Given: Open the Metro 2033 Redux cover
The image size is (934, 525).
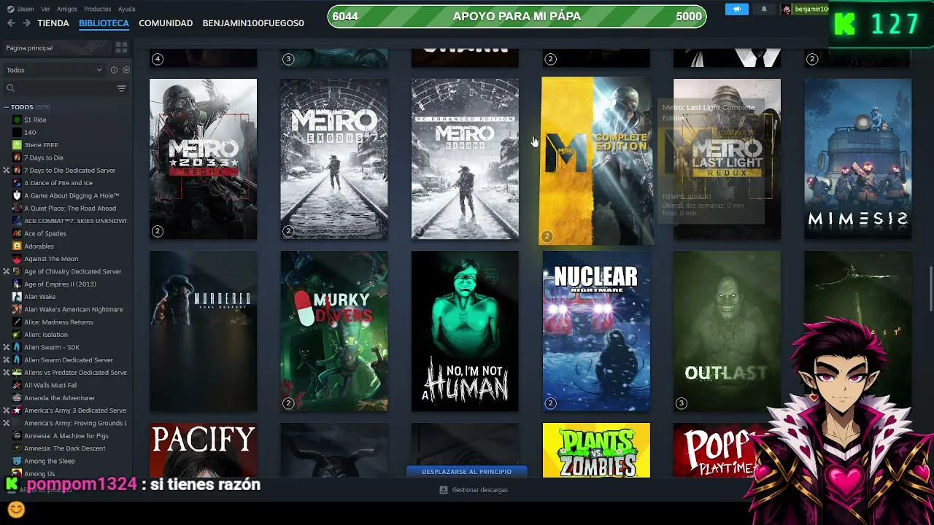Looking at the screenshot, I should [x=203, y=159].
